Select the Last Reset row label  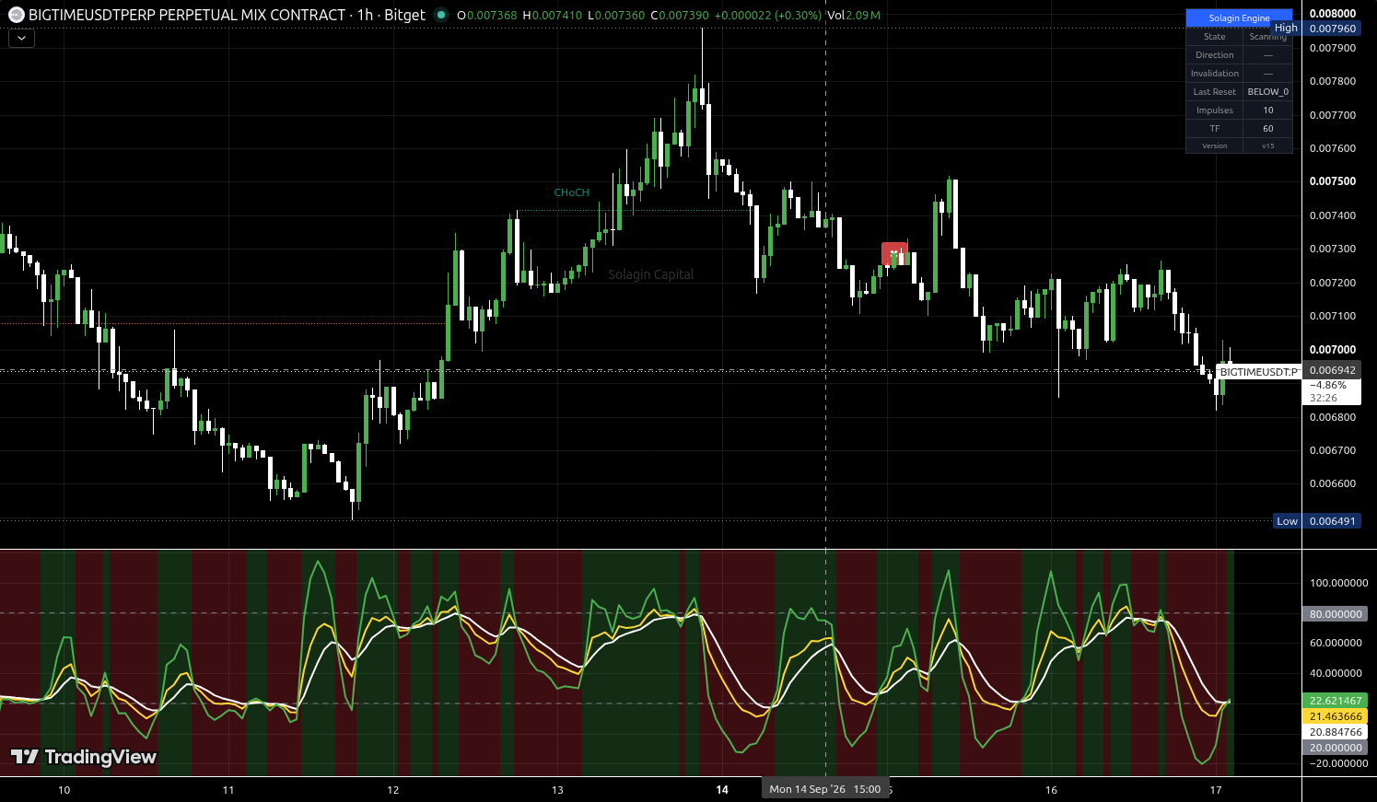click(1214, 92)
